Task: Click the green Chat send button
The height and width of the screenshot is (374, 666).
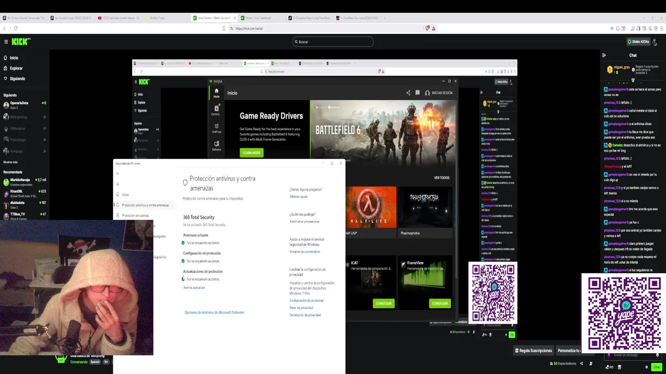Action: tap(656, 367)
